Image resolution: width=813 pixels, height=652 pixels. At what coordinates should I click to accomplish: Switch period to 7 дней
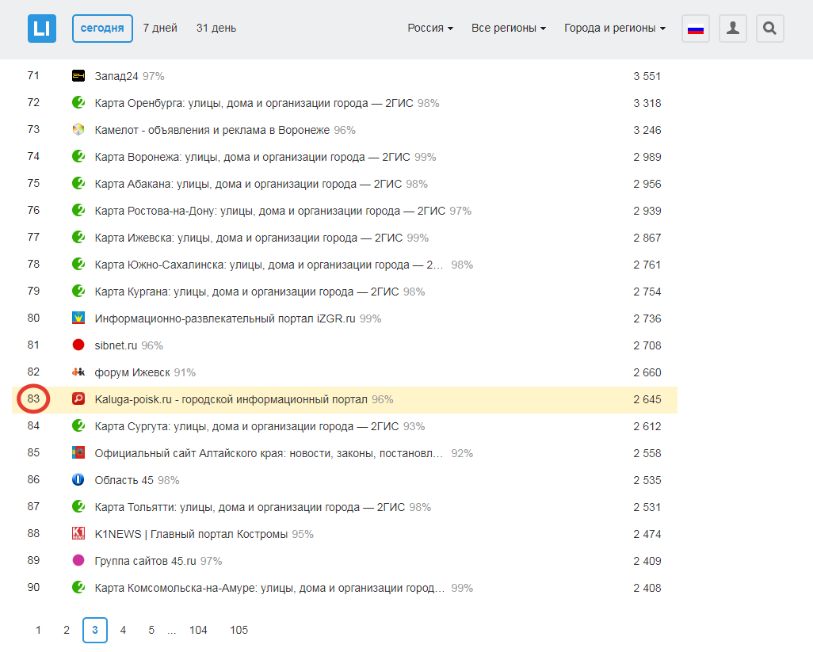coord(160,29)
